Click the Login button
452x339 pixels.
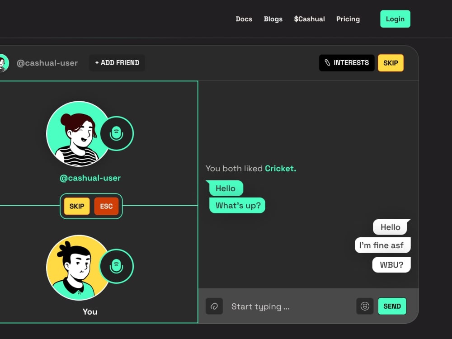(395, 19)
